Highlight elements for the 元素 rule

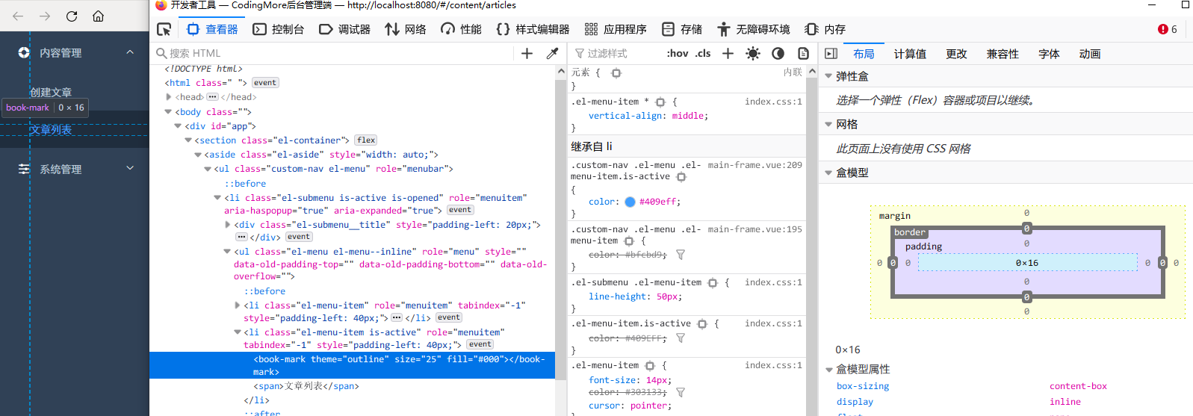(x=616, y=73)
